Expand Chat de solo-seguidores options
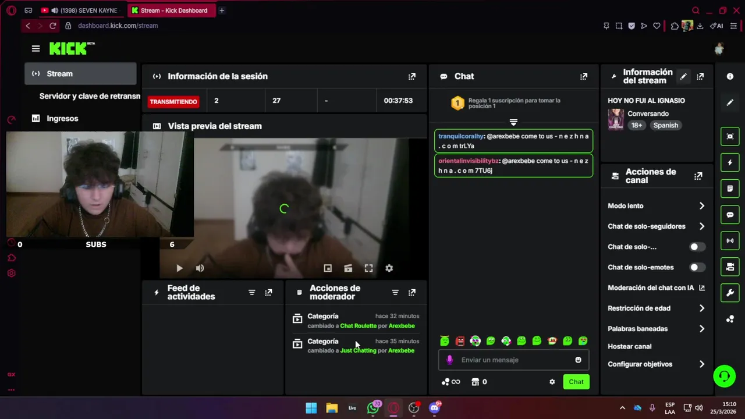 656,226
